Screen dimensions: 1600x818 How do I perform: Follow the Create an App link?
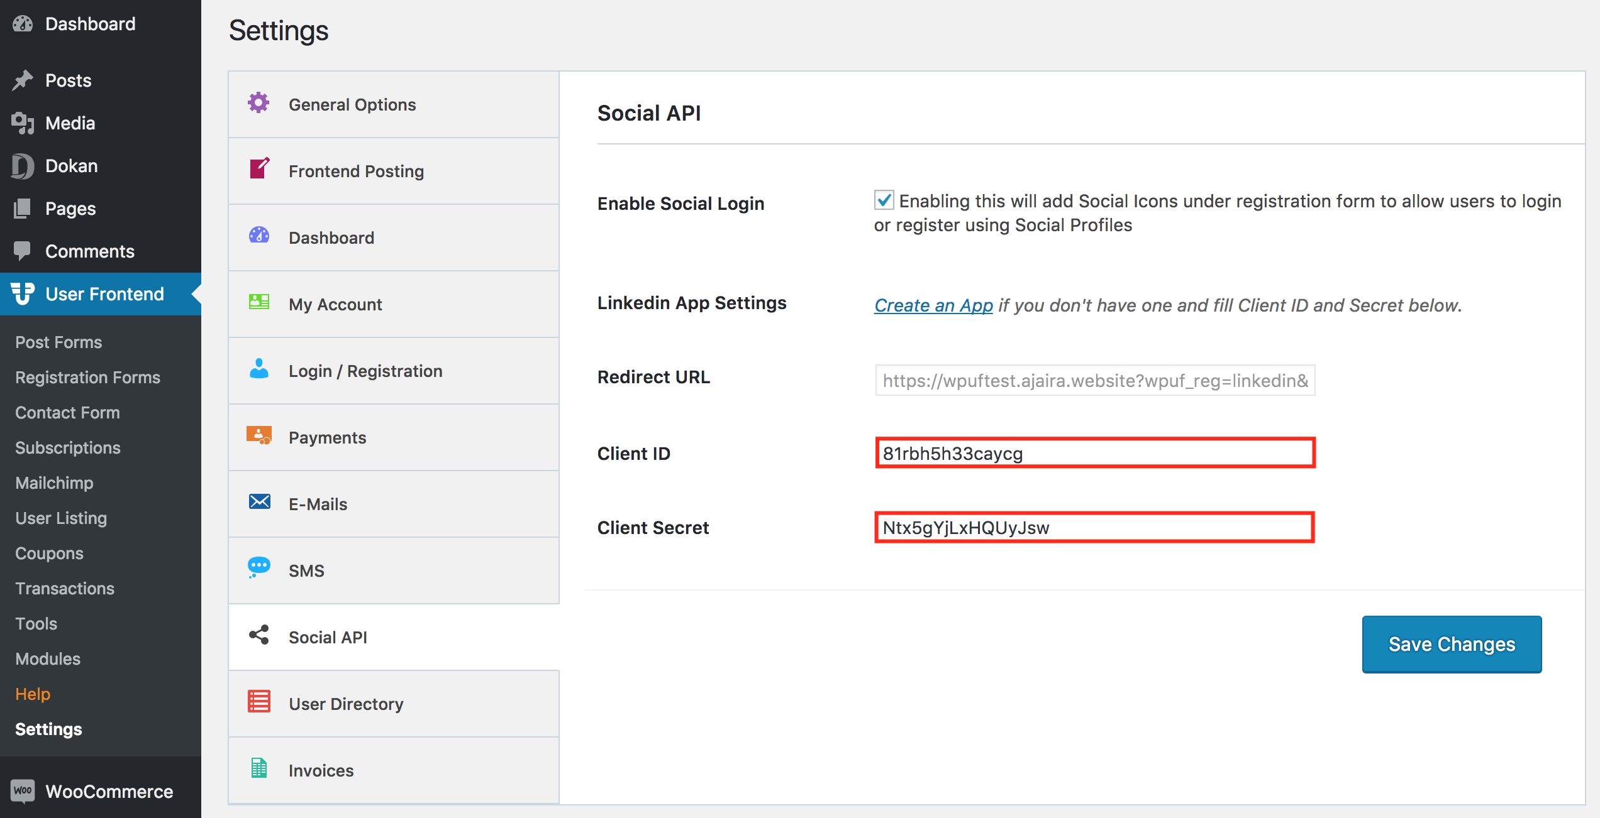[933, 305]
